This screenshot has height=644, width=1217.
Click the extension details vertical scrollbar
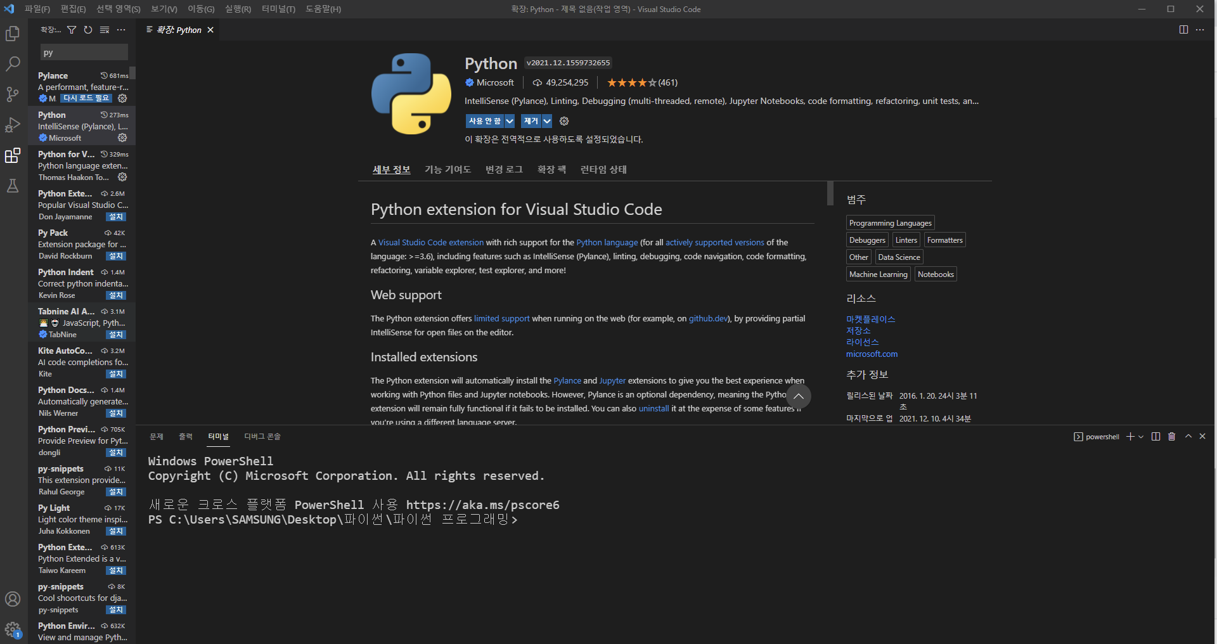(830, 193)
